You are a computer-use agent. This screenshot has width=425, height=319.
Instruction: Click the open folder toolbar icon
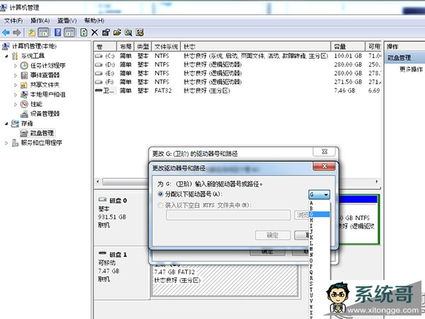(117, 33)
